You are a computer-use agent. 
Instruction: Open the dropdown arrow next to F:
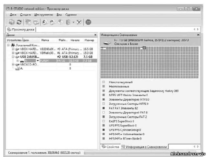point(38,61)
